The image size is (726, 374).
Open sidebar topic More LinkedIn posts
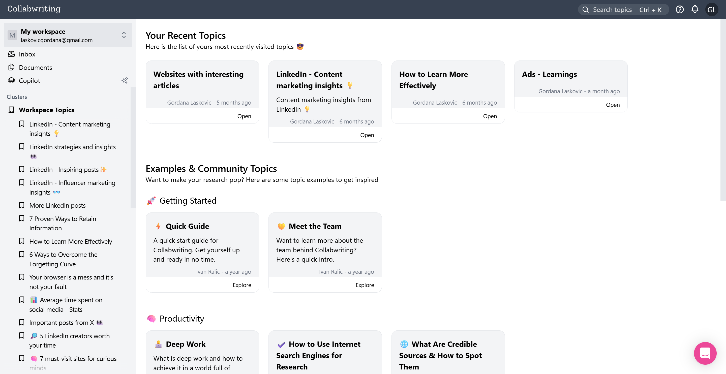tap(57, 205)
